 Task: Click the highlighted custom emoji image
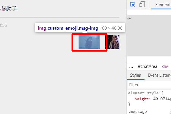89,42
